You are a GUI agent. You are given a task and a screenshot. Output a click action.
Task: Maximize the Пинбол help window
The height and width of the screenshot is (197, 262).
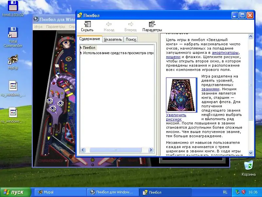(x=242, y=15)
